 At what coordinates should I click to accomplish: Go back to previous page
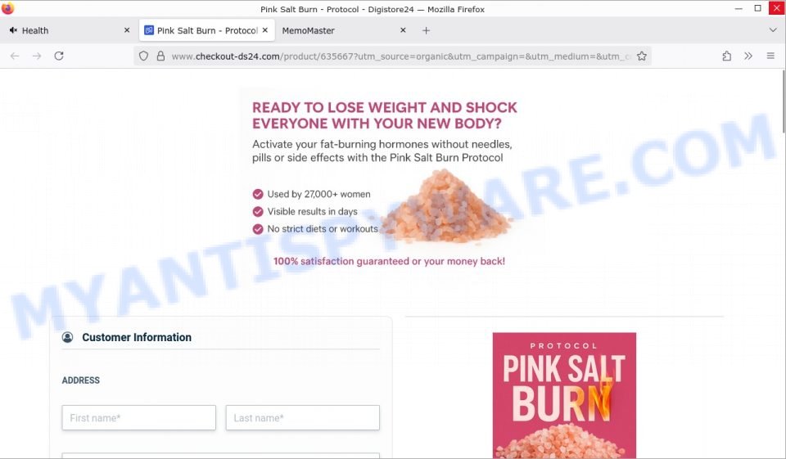(x=15, y=56)
